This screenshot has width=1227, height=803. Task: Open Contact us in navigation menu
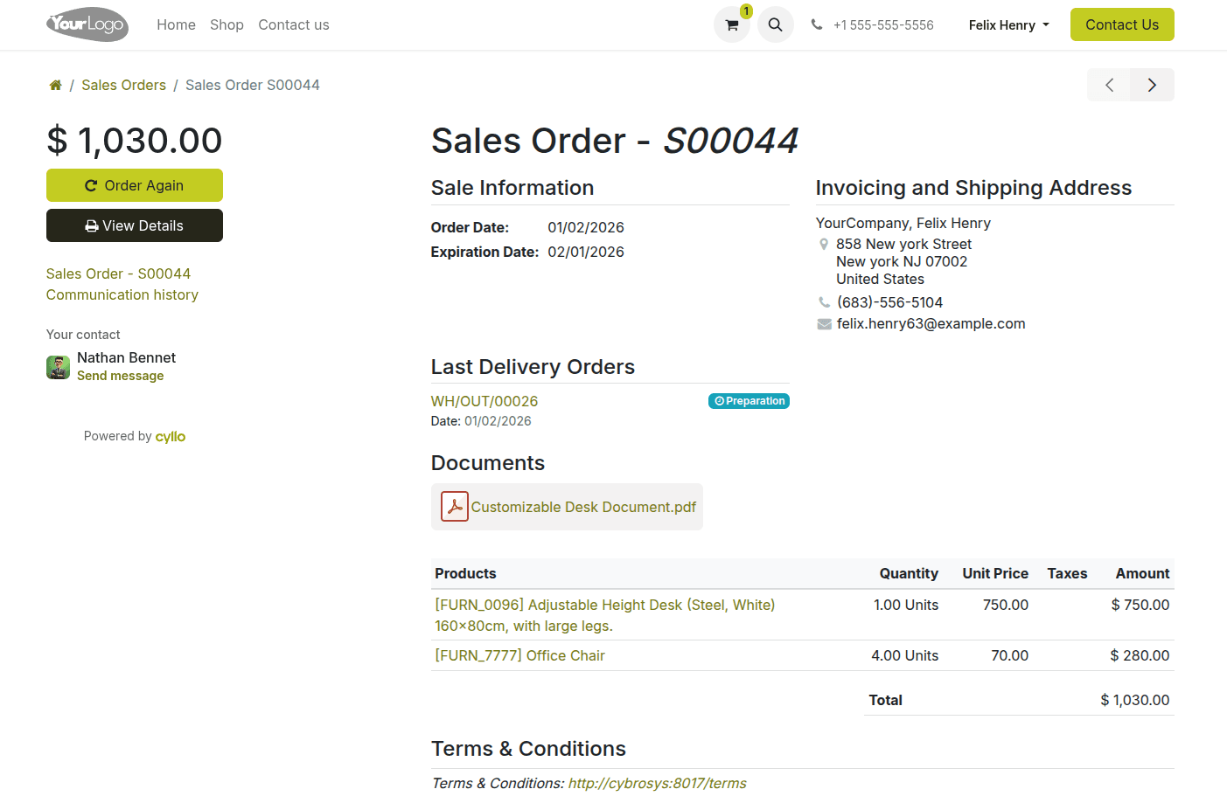pos(293,25)
